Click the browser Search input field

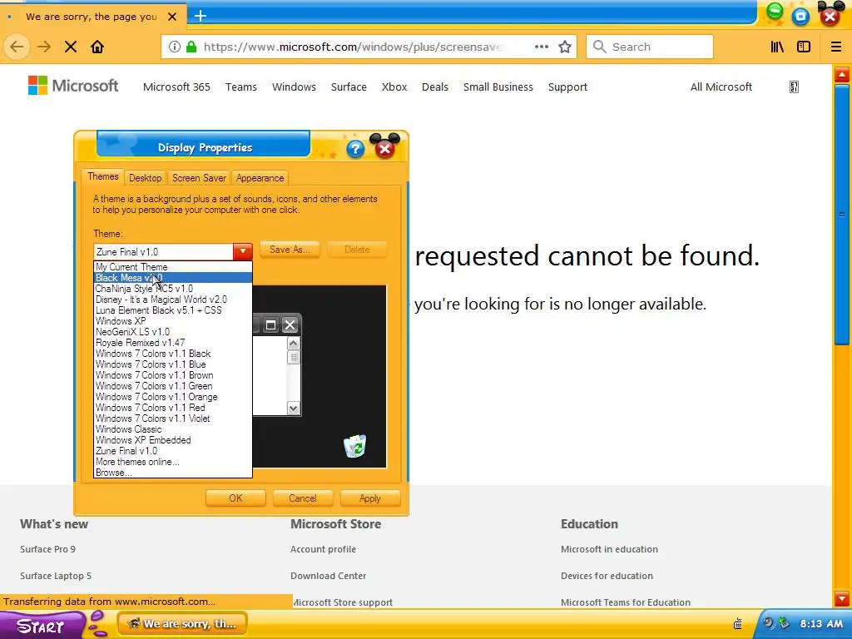(x=650, y=47)
